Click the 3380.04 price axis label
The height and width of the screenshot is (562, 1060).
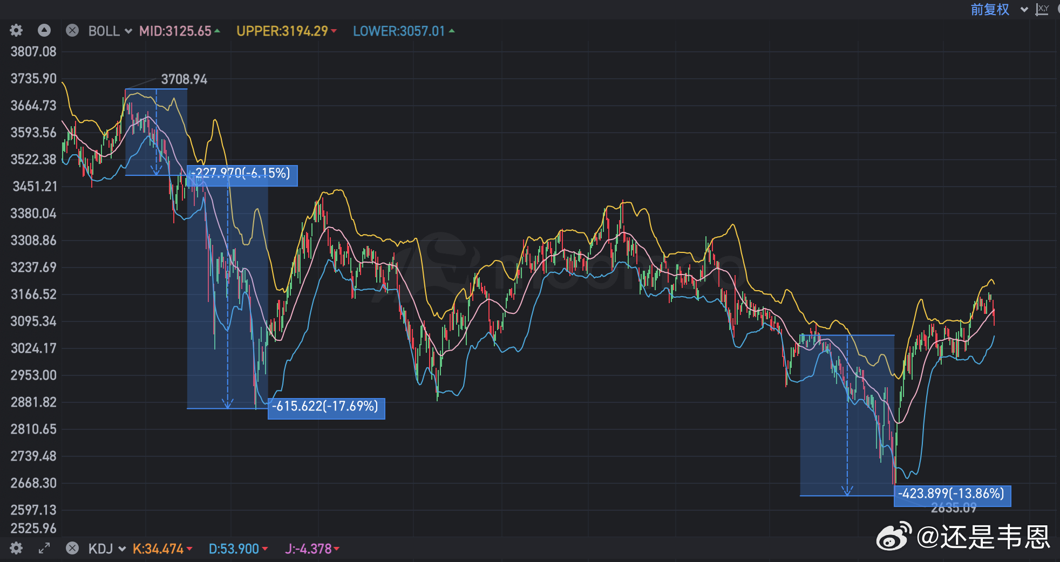point(33,214)
